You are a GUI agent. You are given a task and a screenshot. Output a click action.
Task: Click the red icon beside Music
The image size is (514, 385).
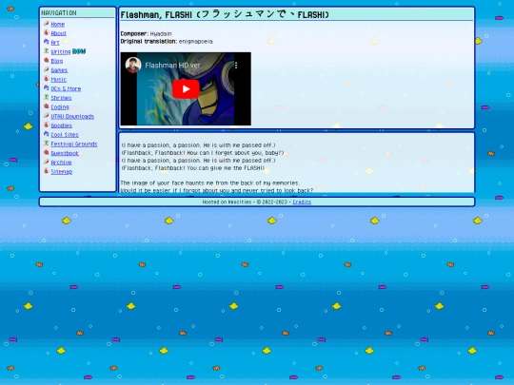click(47, 79)
